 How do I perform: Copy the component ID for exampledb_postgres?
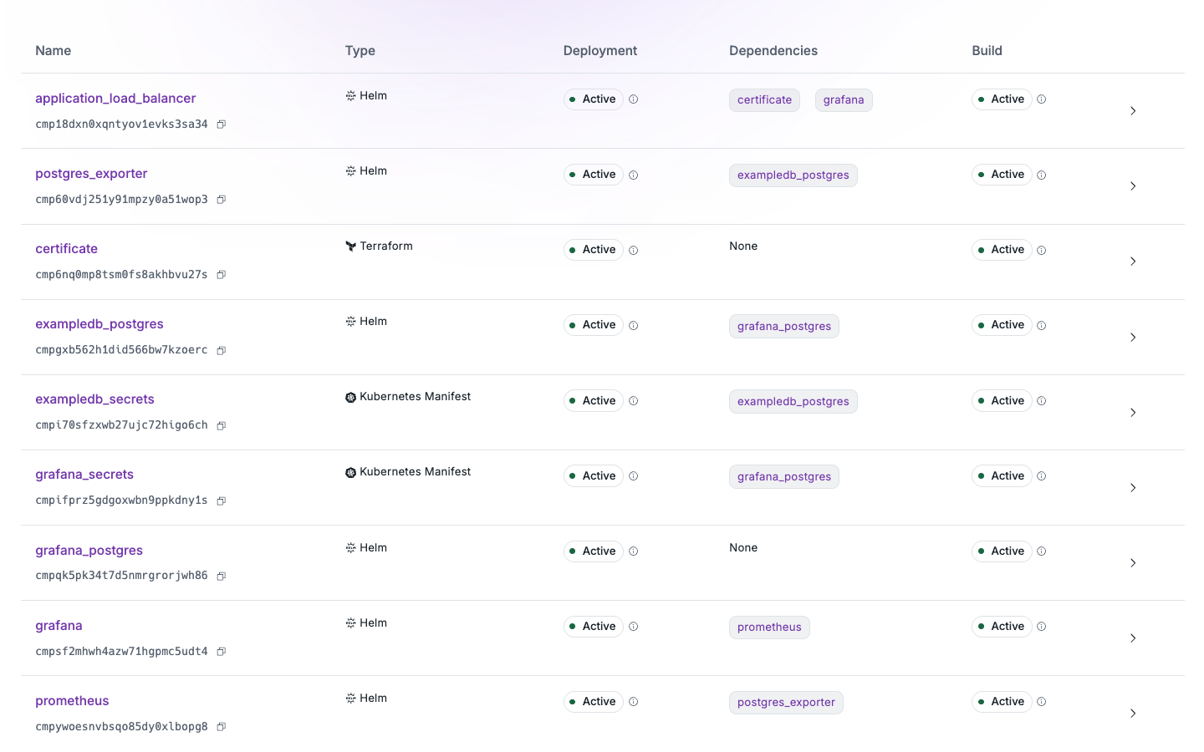(221, 350)
